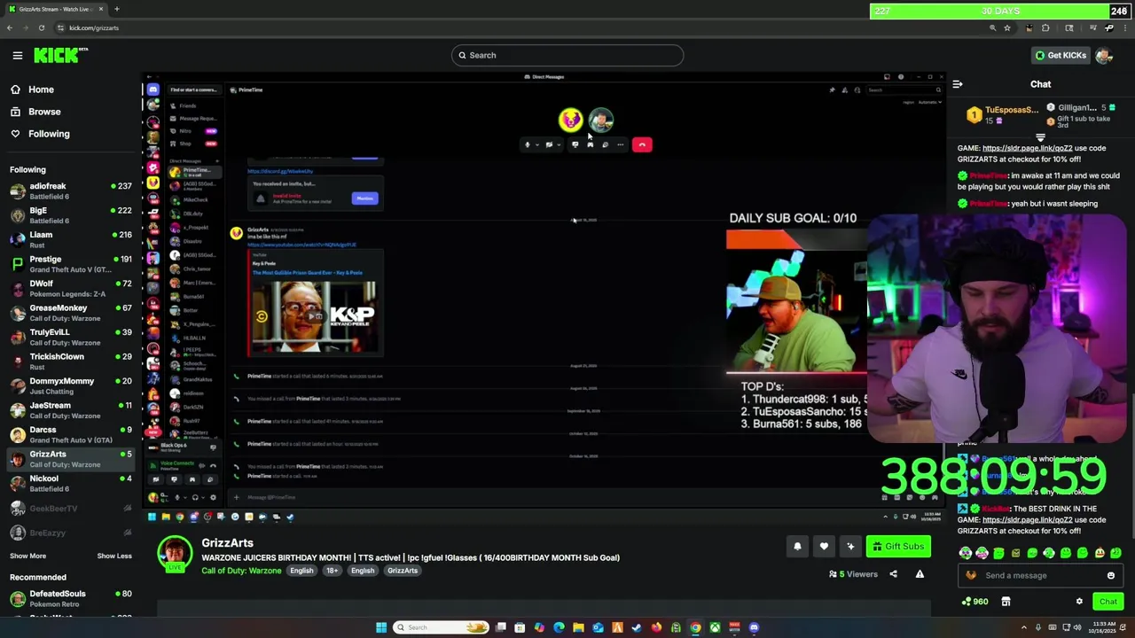The height and width of the screenshot is (638, 1135).
Task: Open adiofreak channel in Following
Action: (x=71, y=191)
